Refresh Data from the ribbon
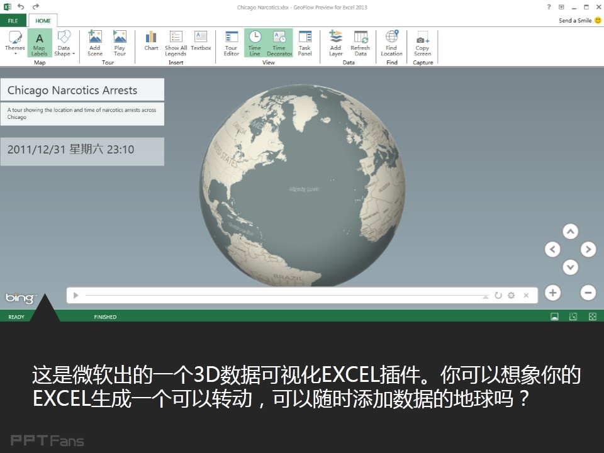The image size is (604, 453). coord(361,42)
